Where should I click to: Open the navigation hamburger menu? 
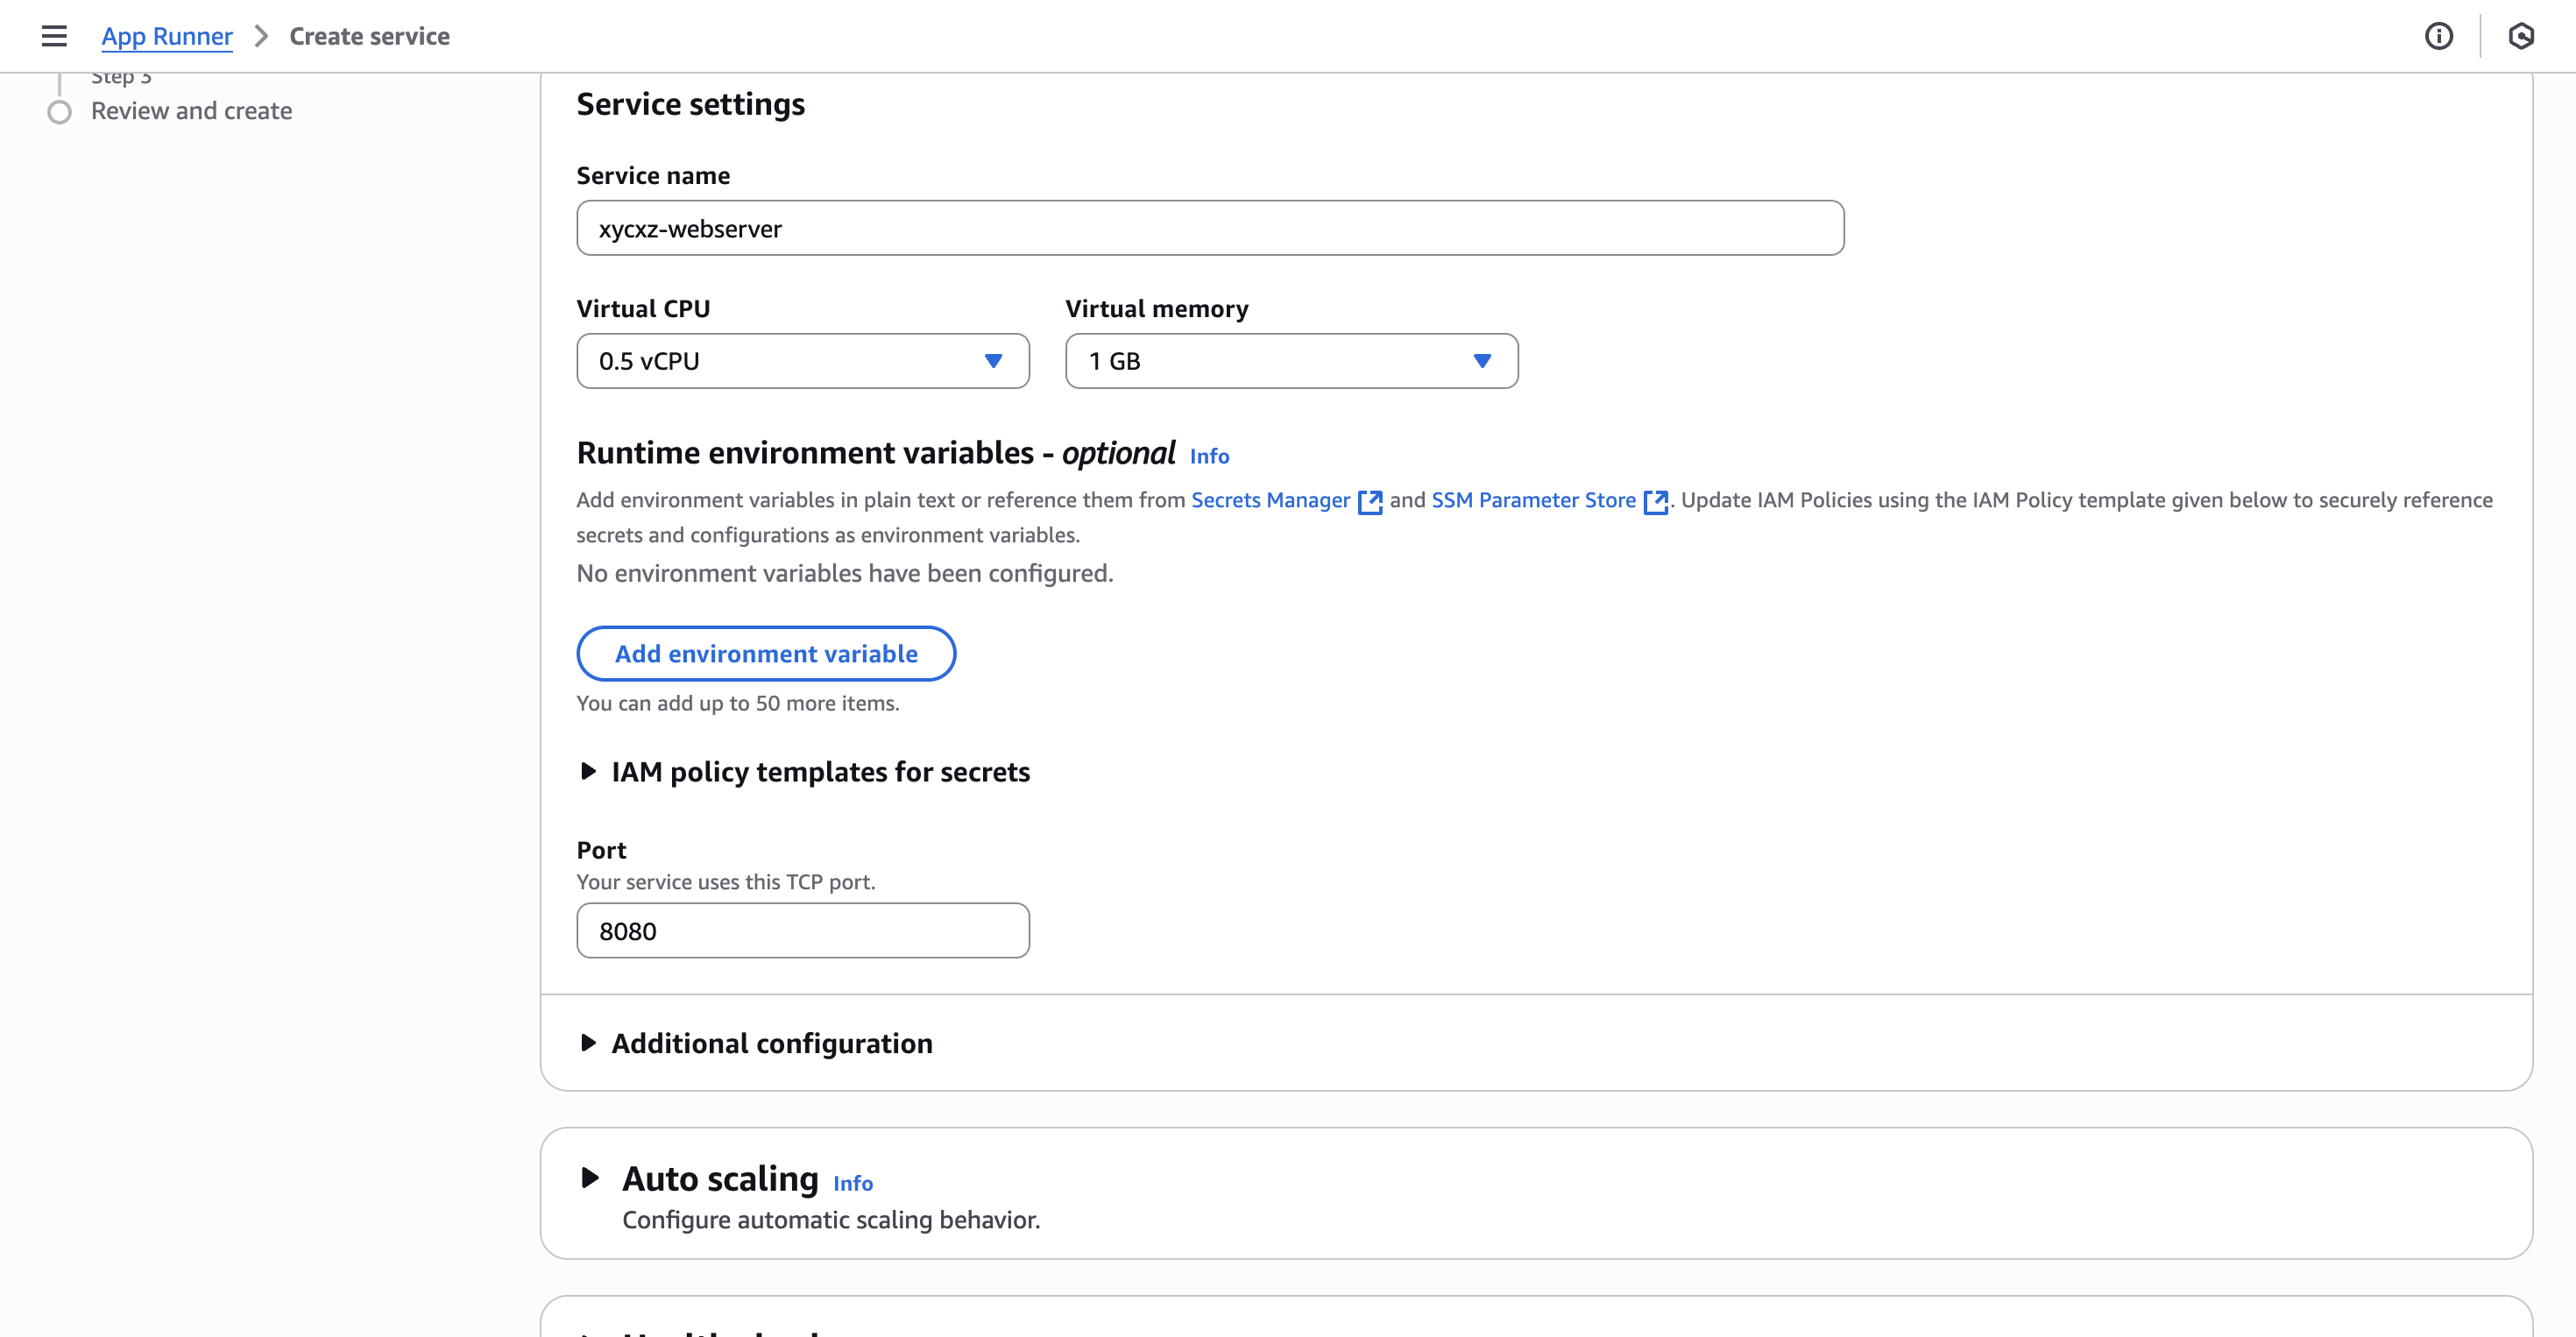coord(53,36)
